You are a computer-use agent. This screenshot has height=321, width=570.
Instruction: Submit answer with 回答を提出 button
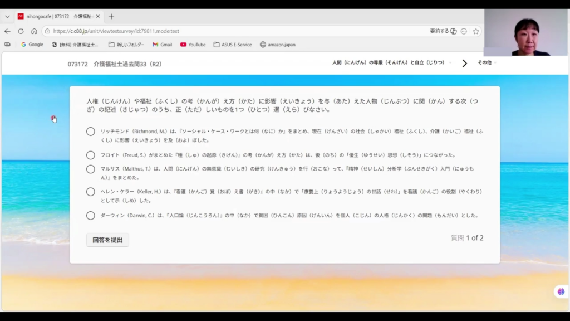coord(107,240)
